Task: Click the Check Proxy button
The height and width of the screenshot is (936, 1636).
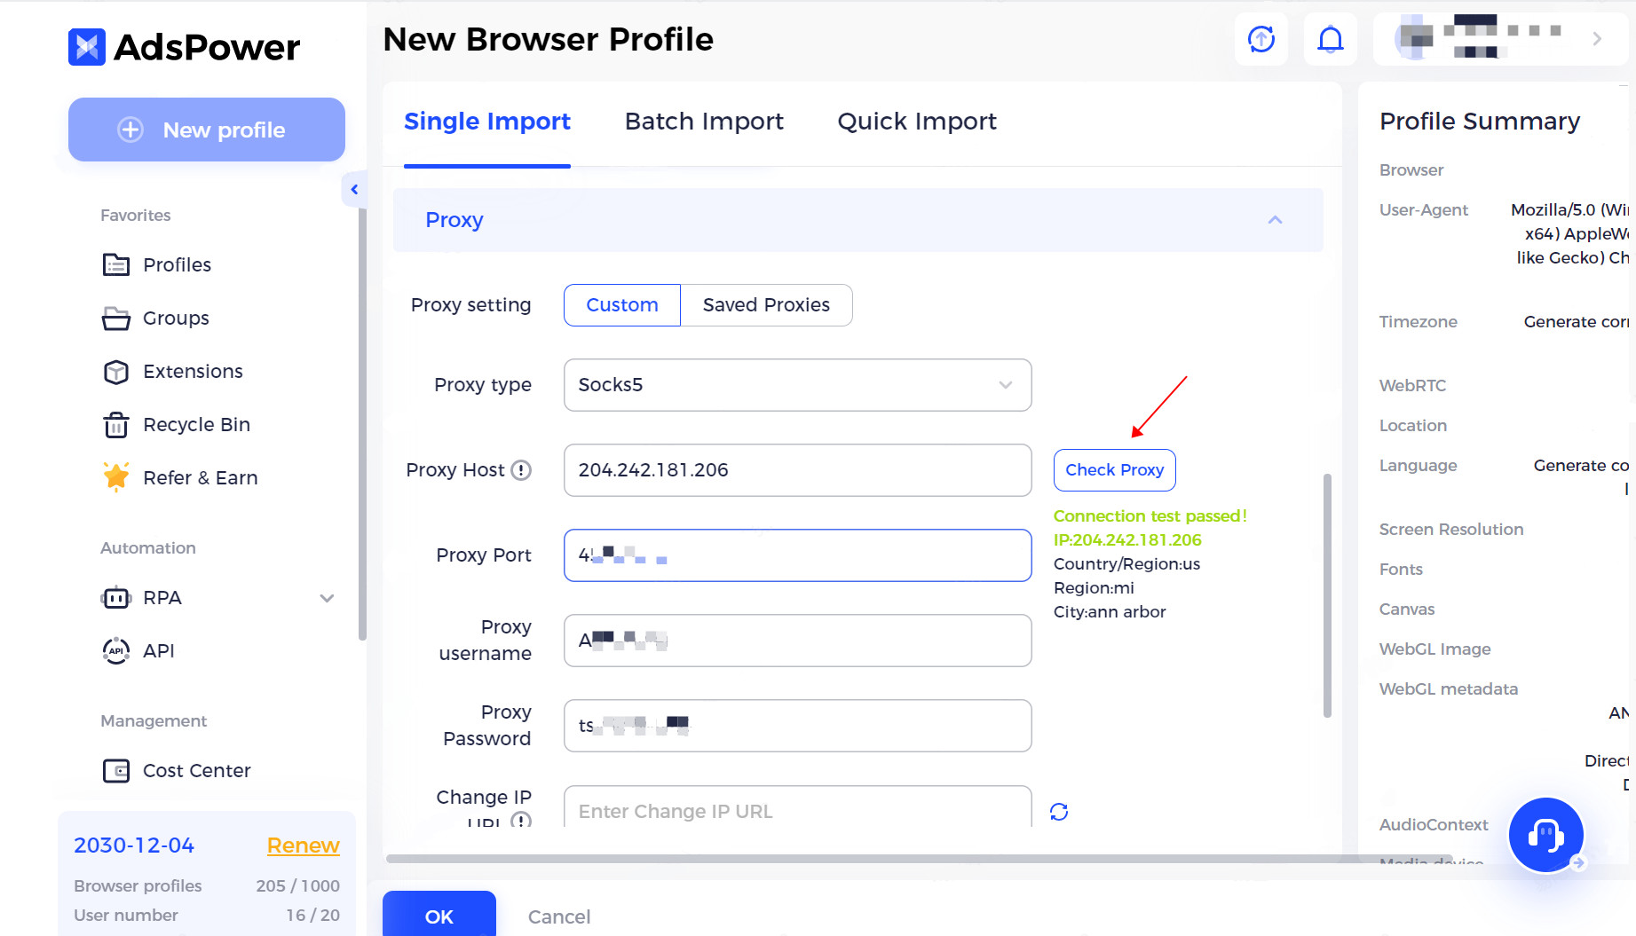Action: pyautogui.click(x=1114, y=470)
